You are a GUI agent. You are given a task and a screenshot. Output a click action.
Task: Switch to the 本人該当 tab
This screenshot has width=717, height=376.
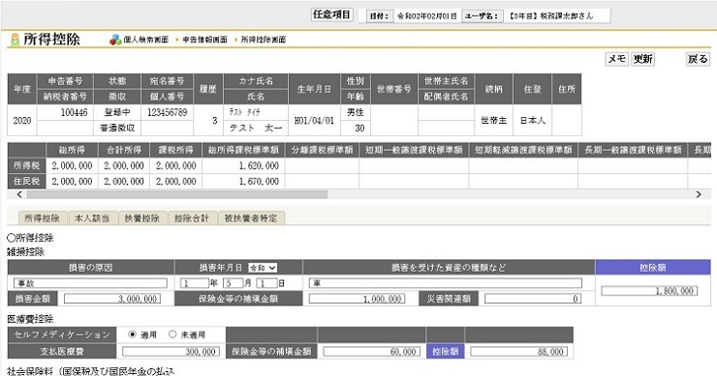92,218
